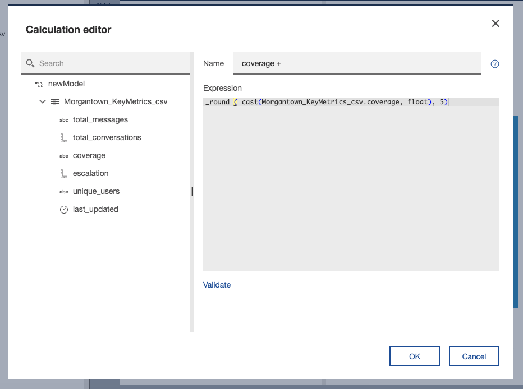Click the abc icon beside unique_users
523x389 pixels.
tap(64, 192)
